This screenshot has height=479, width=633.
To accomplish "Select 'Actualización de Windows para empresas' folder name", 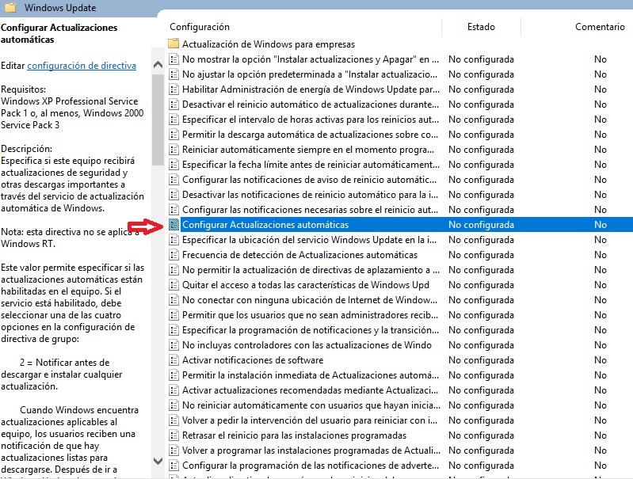I will 269,44.
